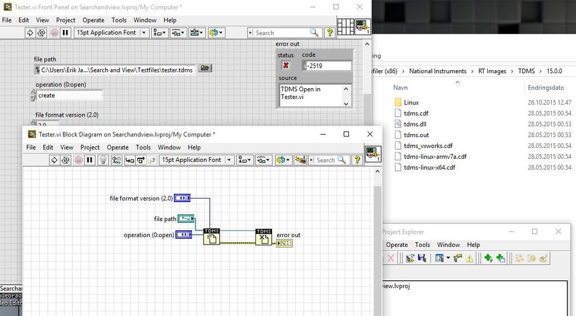Toggle Retain Wire Values button
The width and height of the screenshot is (576, 316).
(116, 160)
